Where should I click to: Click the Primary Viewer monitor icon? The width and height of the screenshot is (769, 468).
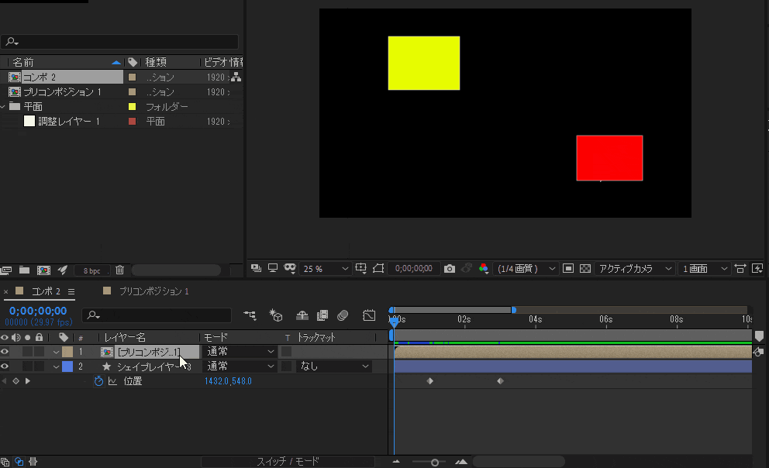click(x=273, y=268)
